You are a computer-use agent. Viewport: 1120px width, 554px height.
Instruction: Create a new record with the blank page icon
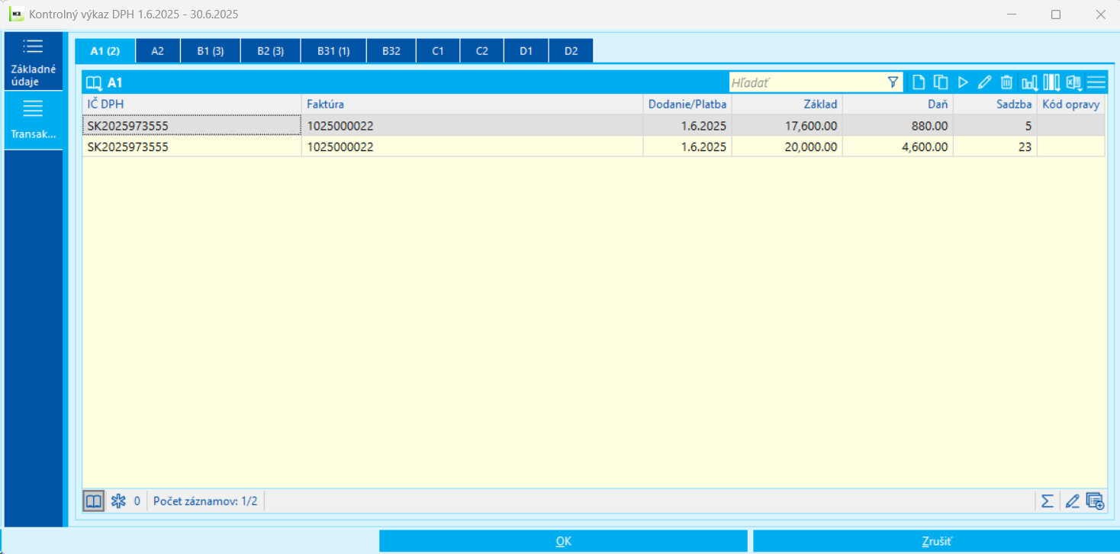tap(919, 82)
